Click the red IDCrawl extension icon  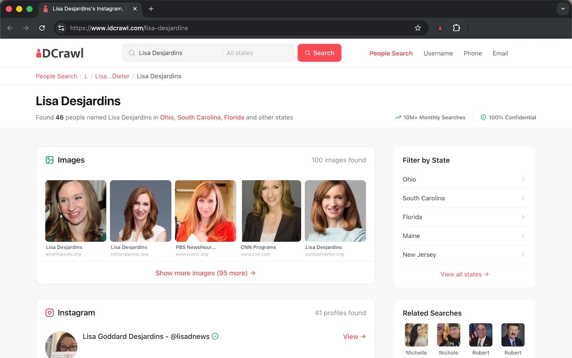(x=440, y=28)
